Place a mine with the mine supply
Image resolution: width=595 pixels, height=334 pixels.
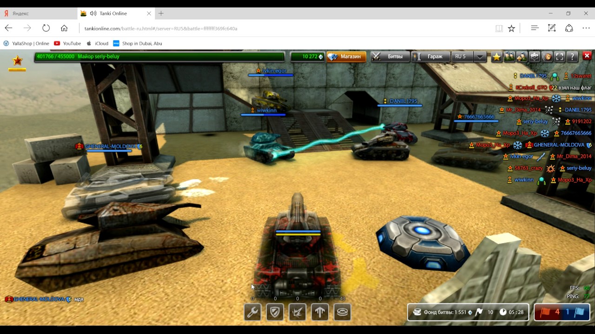click(342, 312)
